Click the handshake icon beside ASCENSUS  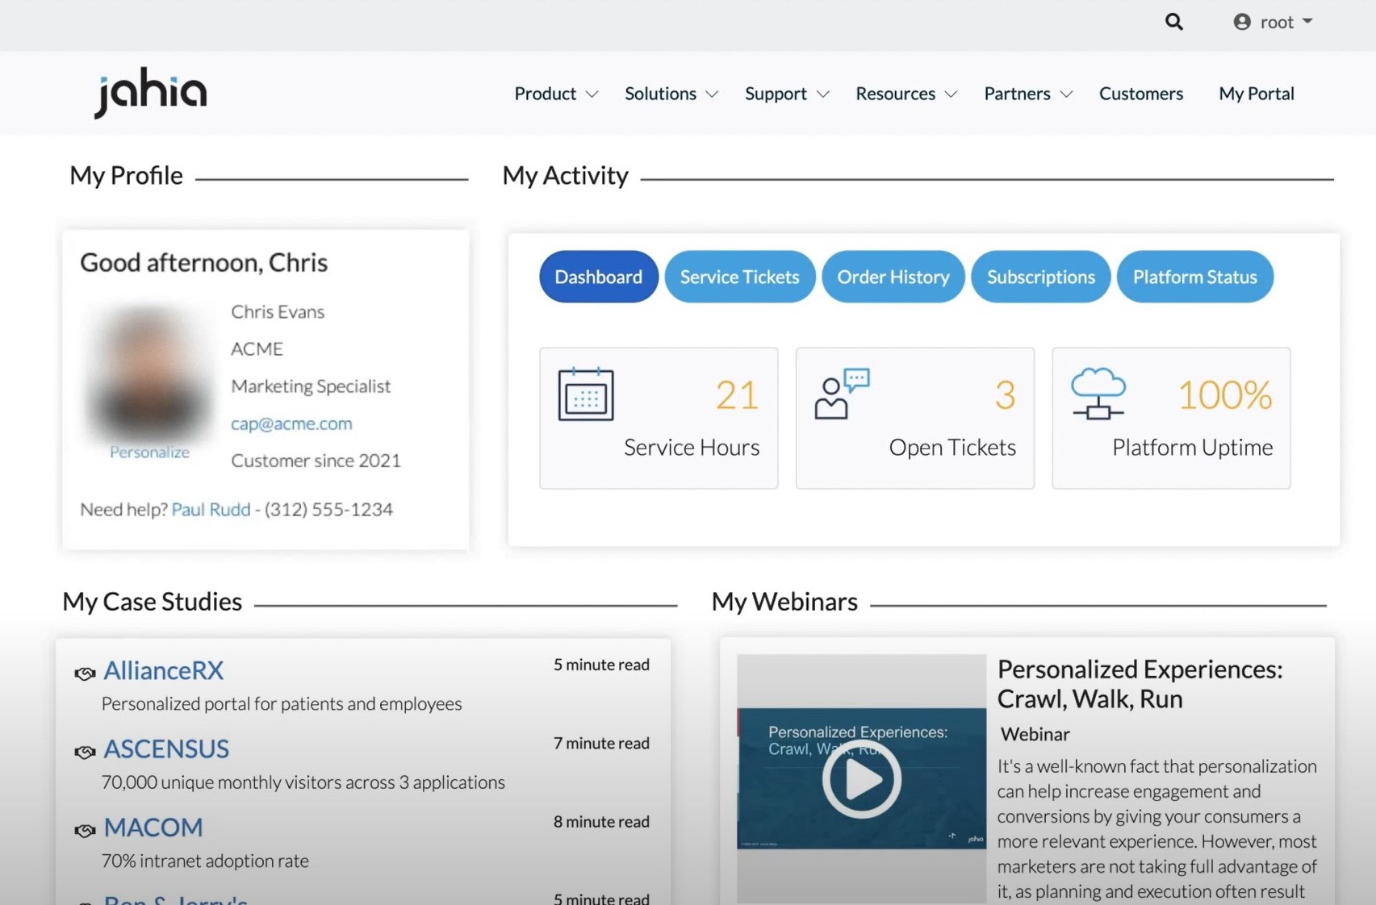pos(85,751)
